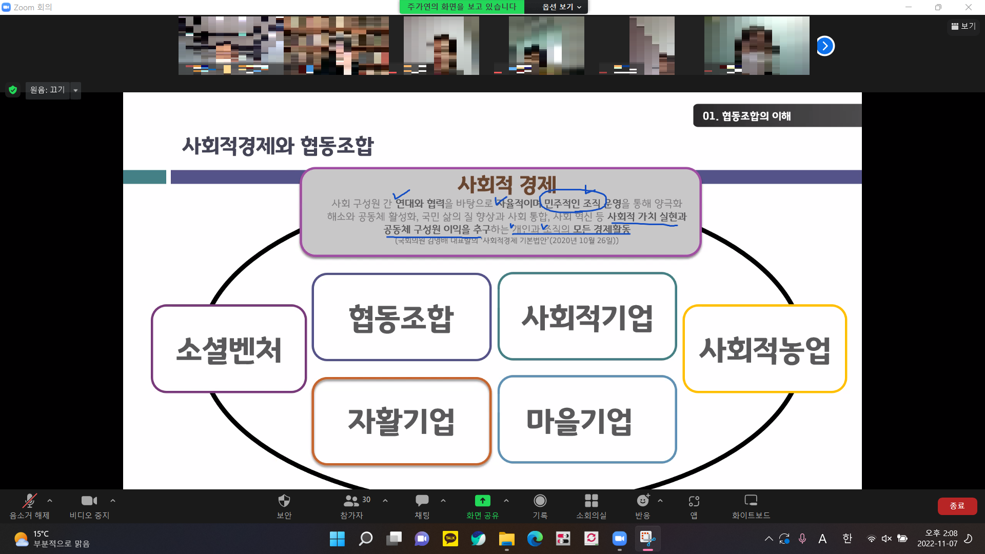Open KakaoTalk from taskbar
Screen dimensions: 985x554
point(450,539)
